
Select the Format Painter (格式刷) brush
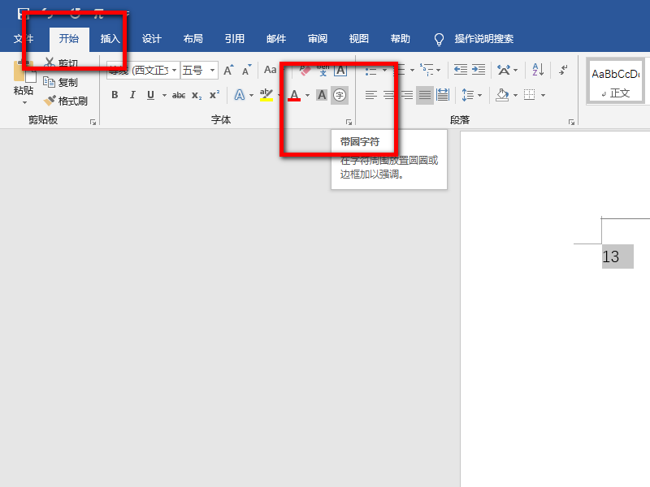[50, 101]
